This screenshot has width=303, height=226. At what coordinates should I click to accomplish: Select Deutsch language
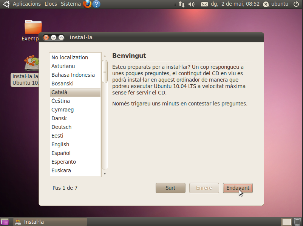click(x=75, y=127)
